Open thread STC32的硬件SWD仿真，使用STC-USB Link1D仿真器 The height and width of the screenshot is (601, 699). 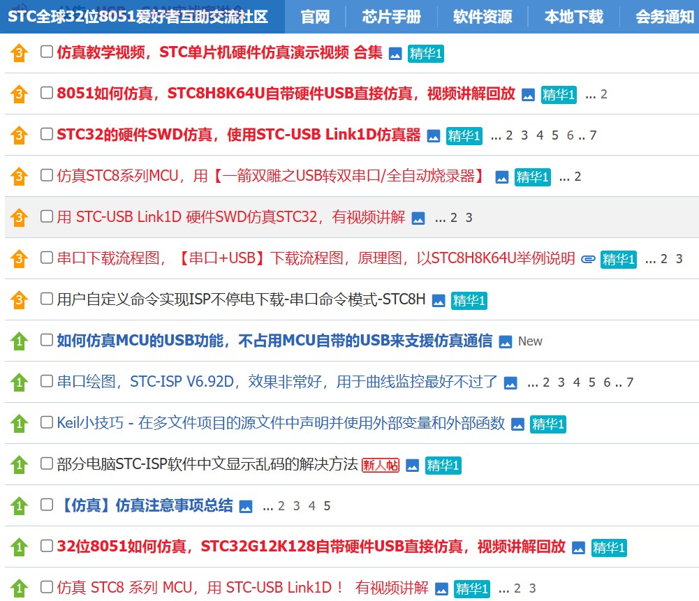click(x=239, y=135)
